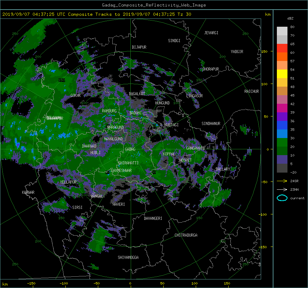
Task: Select the pinkish 42-45 dBZ swatch
Action: coord(282,100)
